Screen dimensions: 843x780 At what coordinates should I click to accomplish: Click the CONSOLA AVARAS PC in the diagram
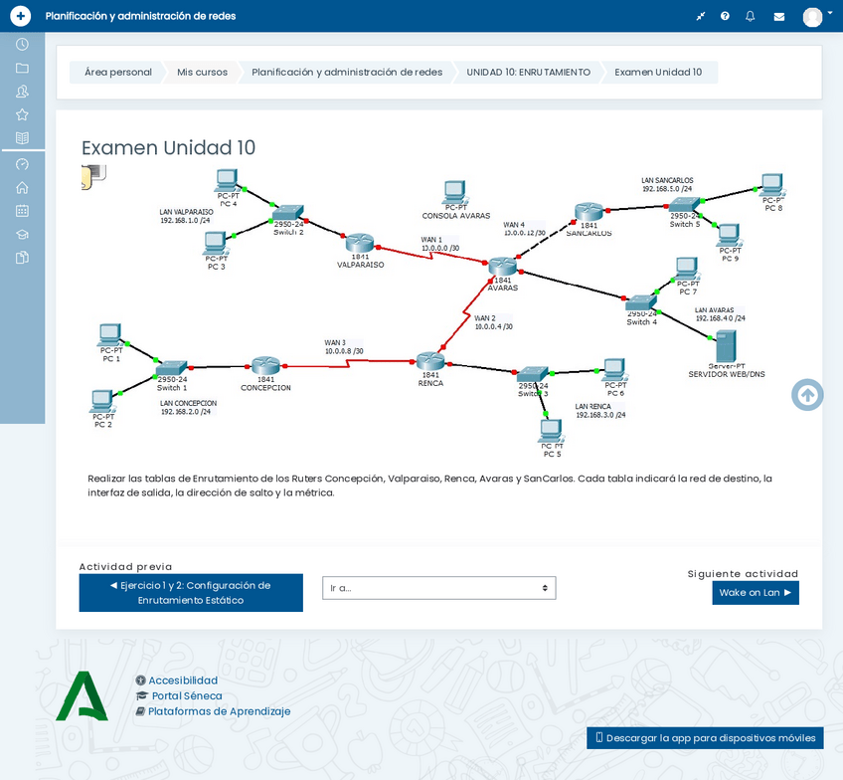(x=455, y=192)
